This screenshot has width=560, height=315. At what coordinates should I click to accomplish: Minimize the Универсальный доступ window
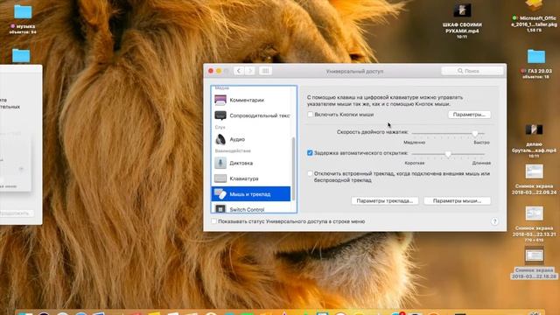point(219,71)
